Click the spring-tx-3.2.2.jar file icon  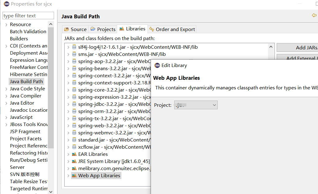pos(74,118)
